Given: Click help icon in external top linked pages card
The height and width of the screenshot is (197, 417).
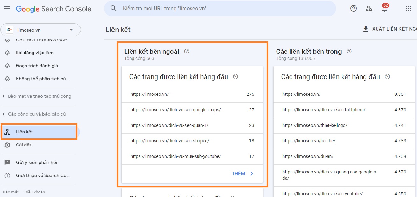Looking at the screenshot, I should (x=235, y=77).
